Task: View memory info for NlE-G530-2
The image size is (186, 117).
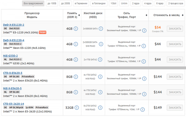Action: point(76,59)
